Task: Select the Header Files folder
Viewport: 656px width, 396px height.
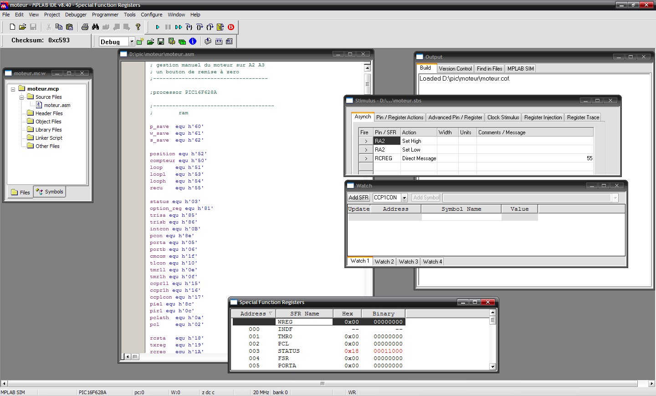Action: [x=49, y=113]
